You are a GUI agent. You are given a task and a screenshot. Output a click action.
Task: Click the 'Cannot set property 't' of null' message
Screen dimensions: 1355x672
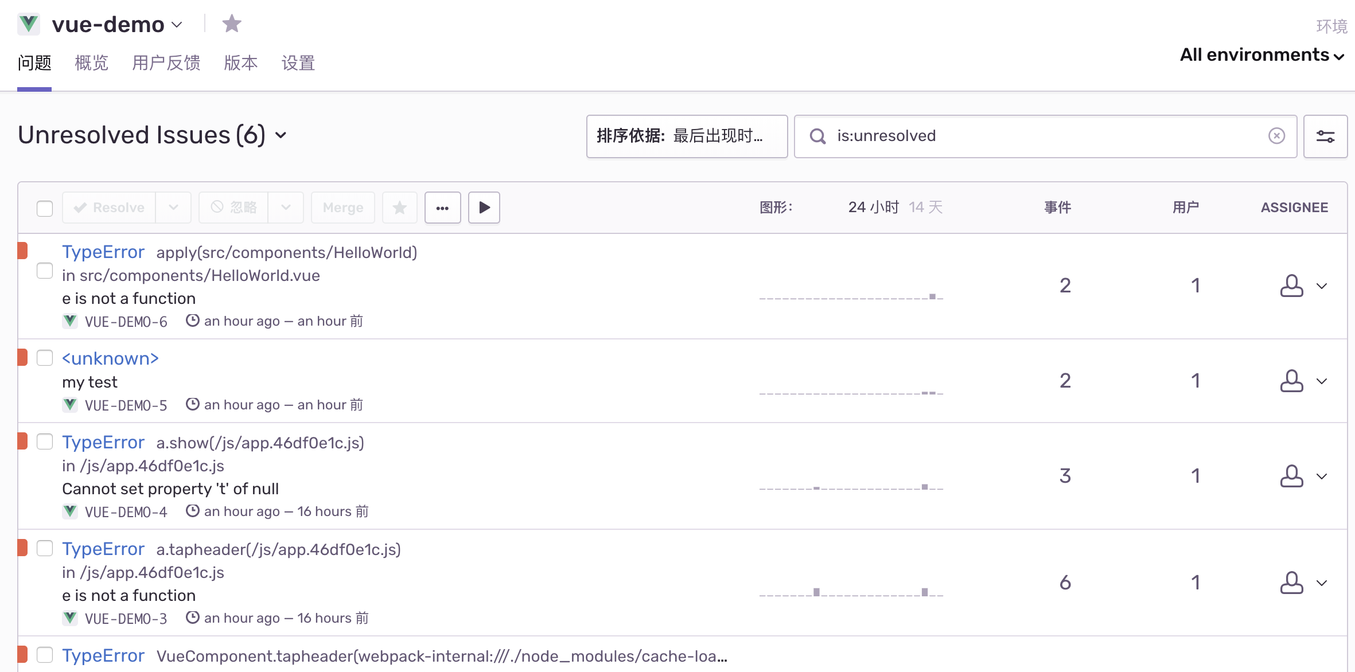click(x=170, y=489)
